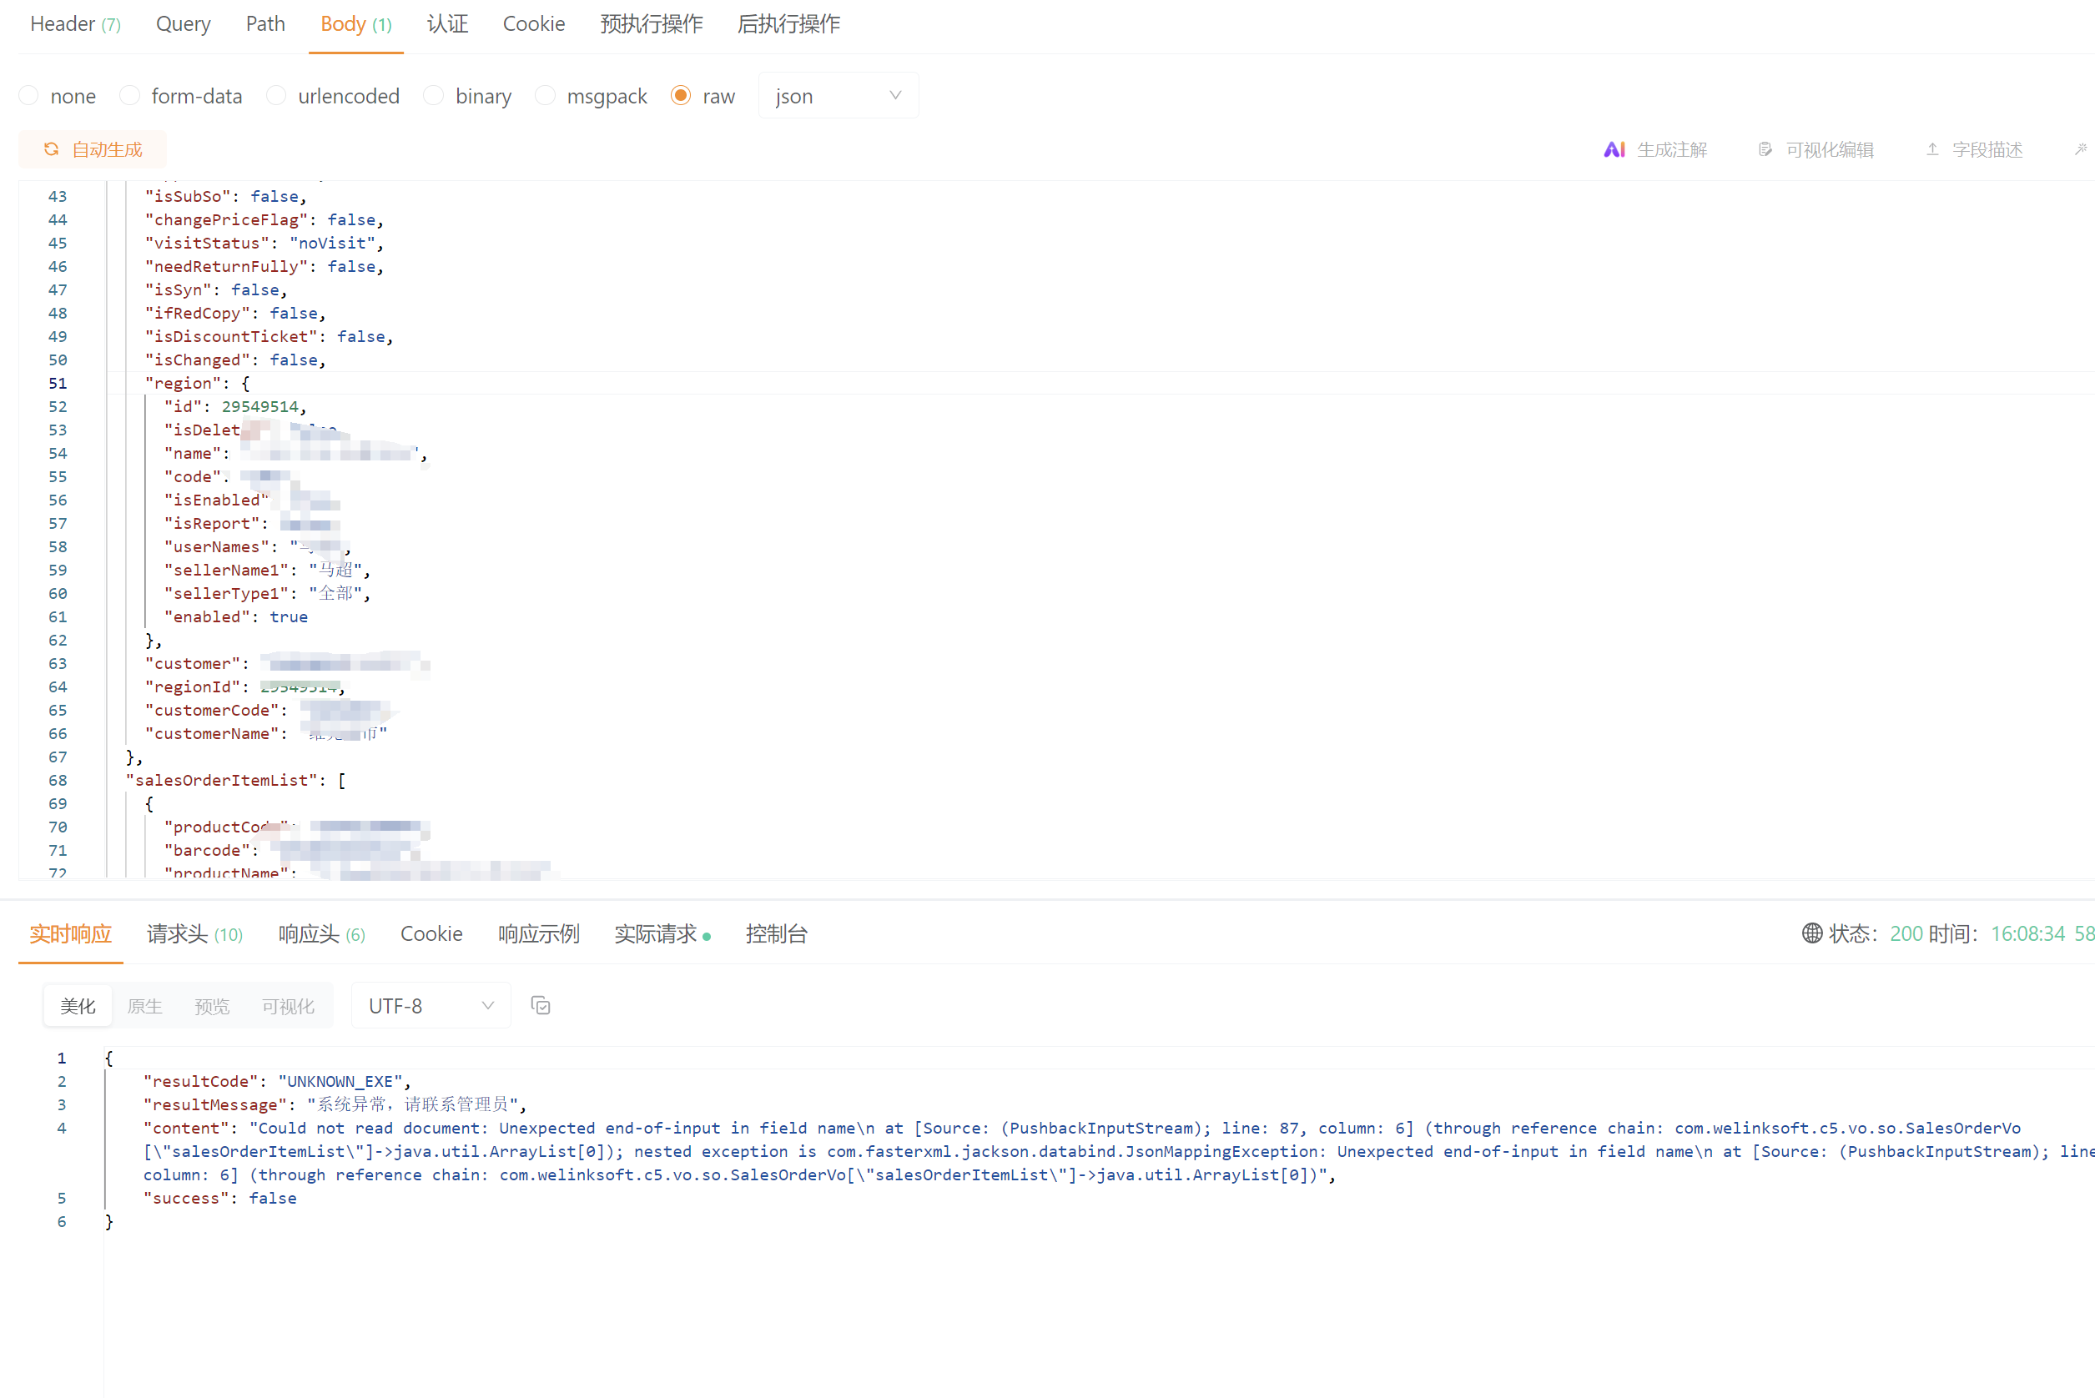Select the form-data body type
2095x1398 pixels.
pyautogui.click(x=181, y=95)
